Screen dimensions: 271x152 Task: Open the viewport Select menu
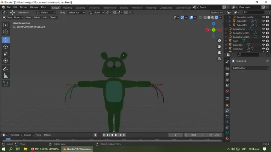37,17
